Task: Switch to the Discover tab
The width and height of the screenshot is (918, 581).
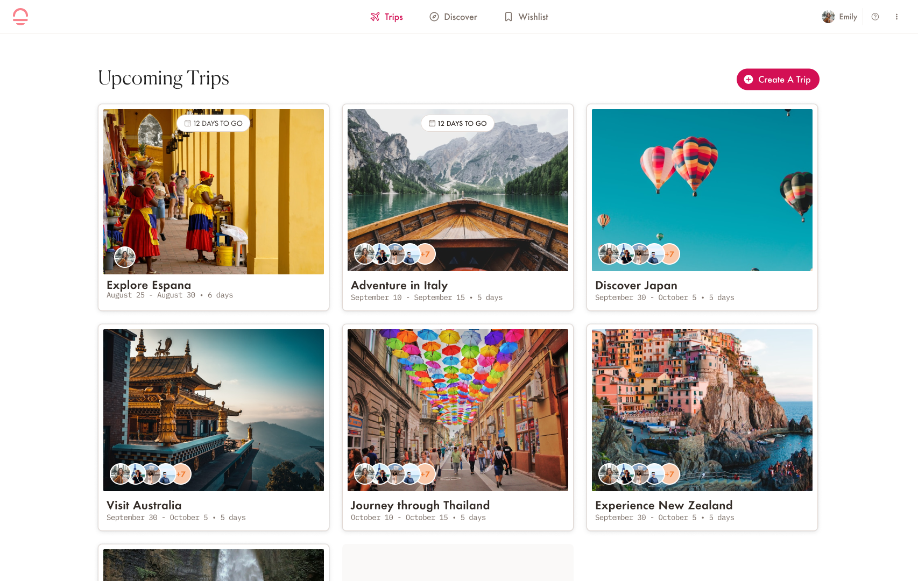Action: coord(453,17)
